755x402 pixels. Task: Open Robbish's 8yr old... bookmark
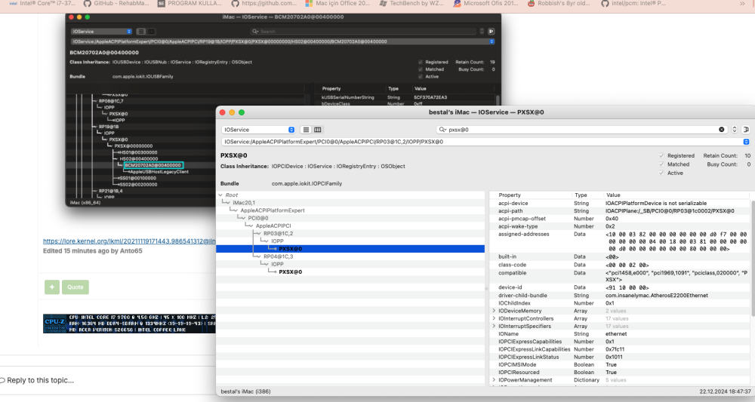click(x=559, y=3)
